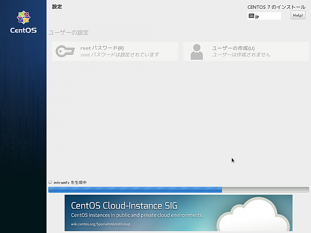Click the cloud graphic in banner

click(x=253, y=214)
